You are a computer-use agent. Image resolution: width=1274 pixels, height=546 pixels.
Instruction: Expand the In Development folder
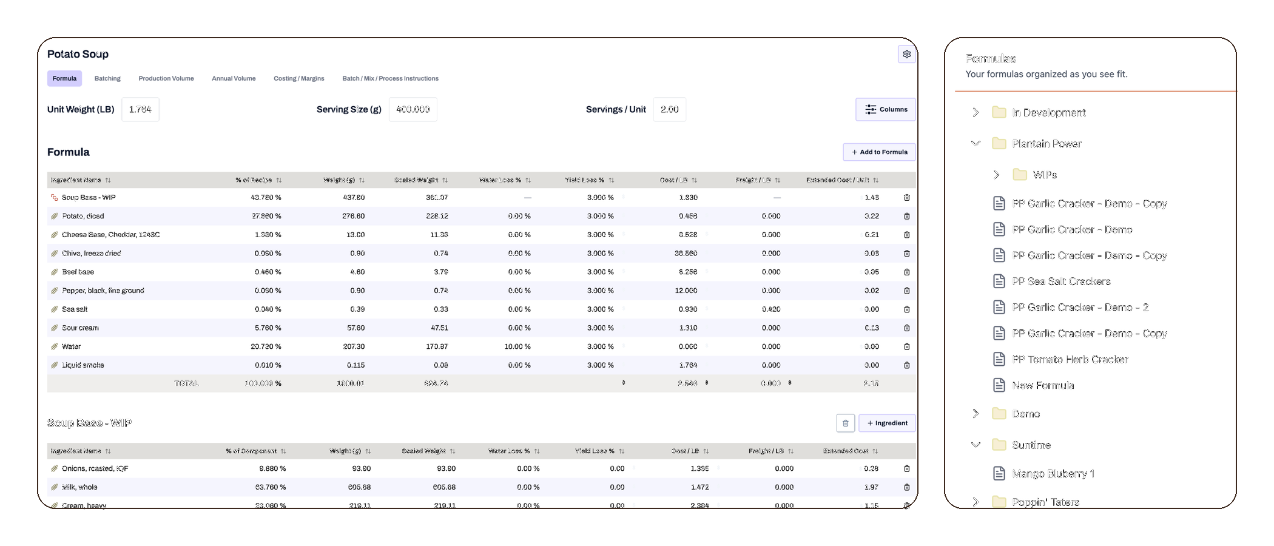click(976, 112)
